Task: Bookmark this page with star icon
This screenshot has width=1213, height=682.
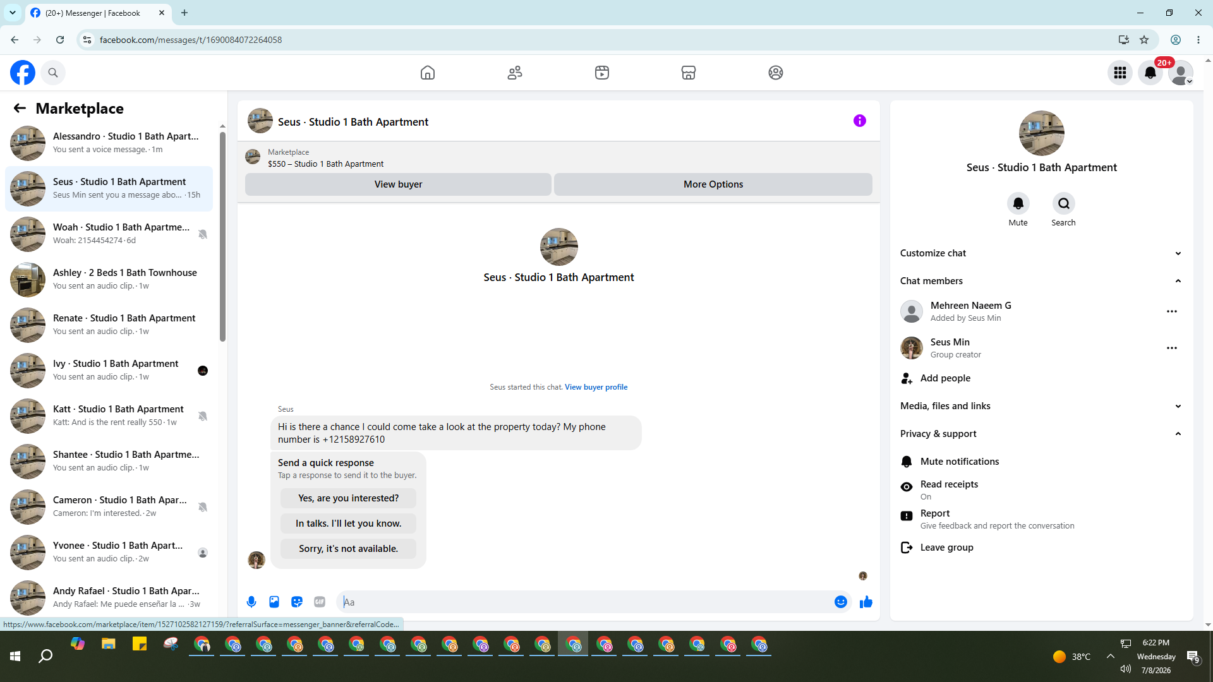Action: tap(1144, 40)
